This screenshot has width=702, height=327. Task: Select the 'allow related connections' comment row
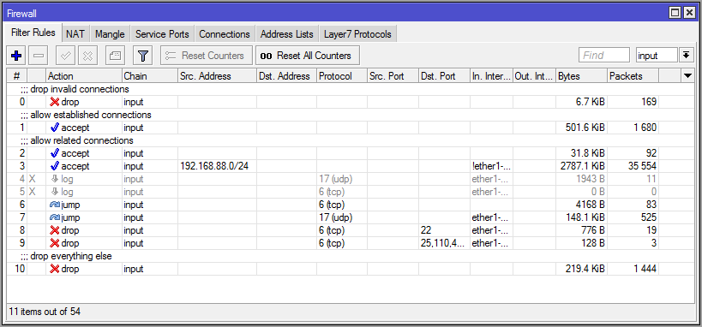coord(351,140)
